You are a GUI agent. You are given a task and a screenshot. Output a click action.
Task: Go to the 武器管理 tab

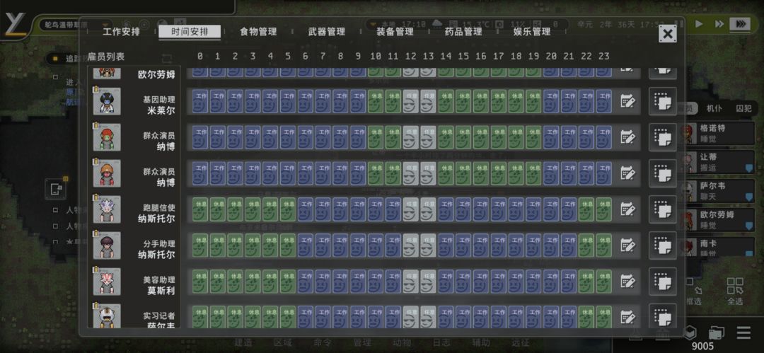[326, 32]
